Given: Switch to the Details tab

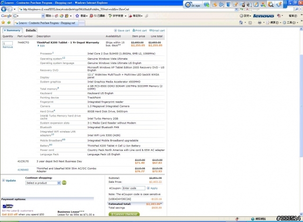Looking at the screenshot, I should click(31, 30).
